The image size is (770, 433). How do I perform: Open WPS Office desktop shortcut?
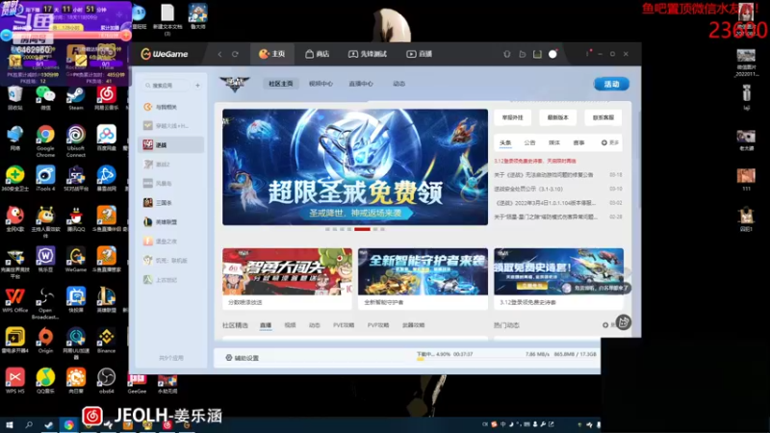click(x=14, y=300)
